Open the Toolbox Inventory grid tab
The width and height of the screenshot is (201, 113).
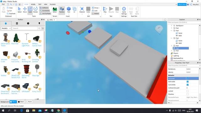[x=17, y=23]
